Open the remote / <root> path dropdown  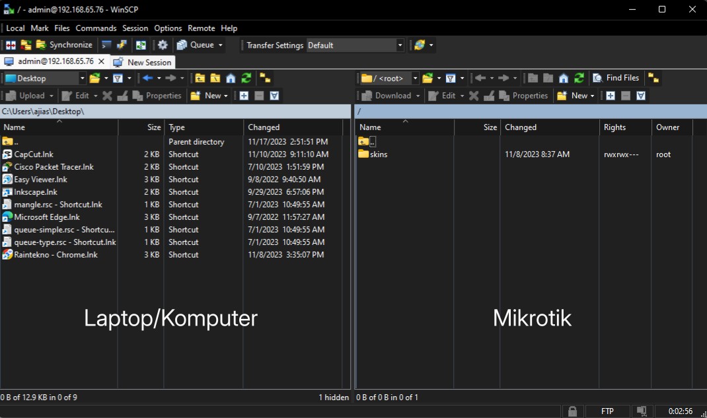point(415,78)
